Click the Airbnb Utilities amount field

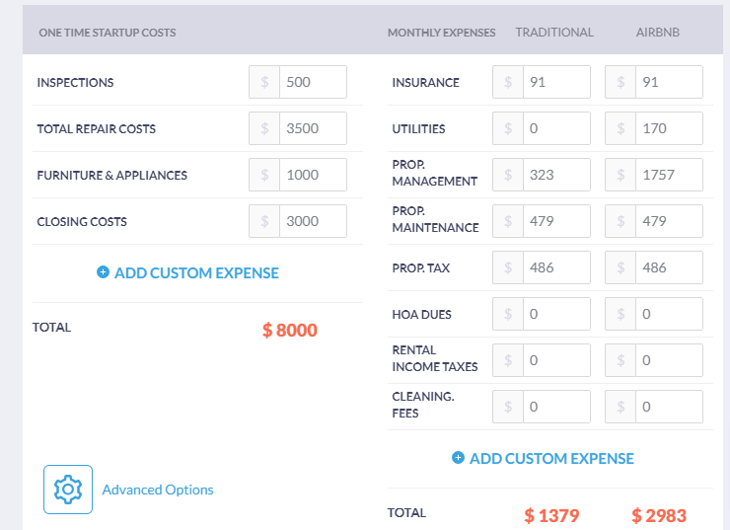point(668,128)
